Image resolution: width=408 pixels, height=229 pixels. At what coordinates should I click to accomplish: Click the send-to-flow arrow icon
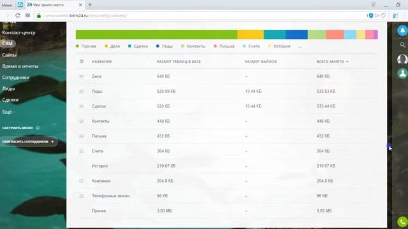(x=377, y=15)
